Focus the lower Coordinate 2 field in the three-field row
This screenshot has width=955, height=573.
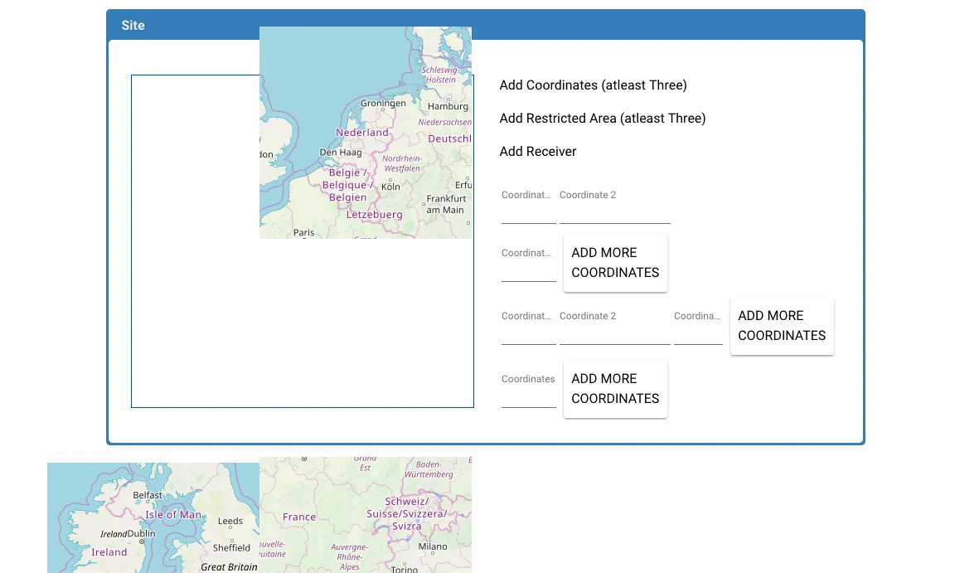[x=614, y=328]
